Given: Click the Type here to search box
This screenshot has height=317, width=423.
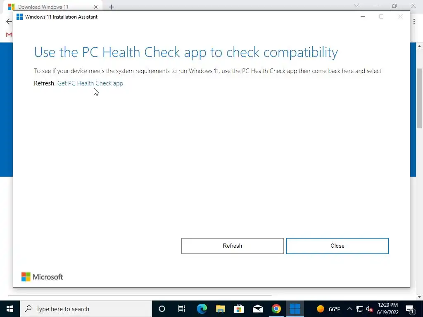Looking at the screenshot, I should click(x=86, y=309).
